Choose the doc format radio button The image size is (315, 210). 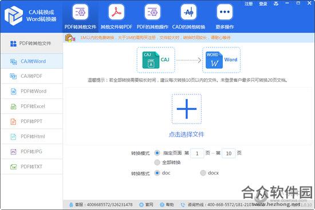(157, 173)
